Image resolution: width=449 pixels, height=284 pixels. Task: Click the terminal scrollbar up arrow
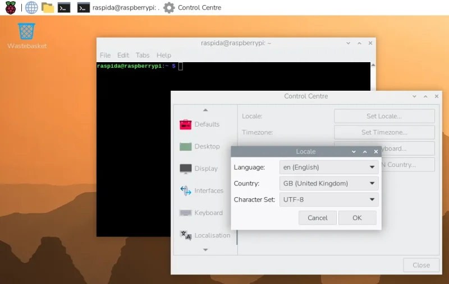tap(373, 65)
